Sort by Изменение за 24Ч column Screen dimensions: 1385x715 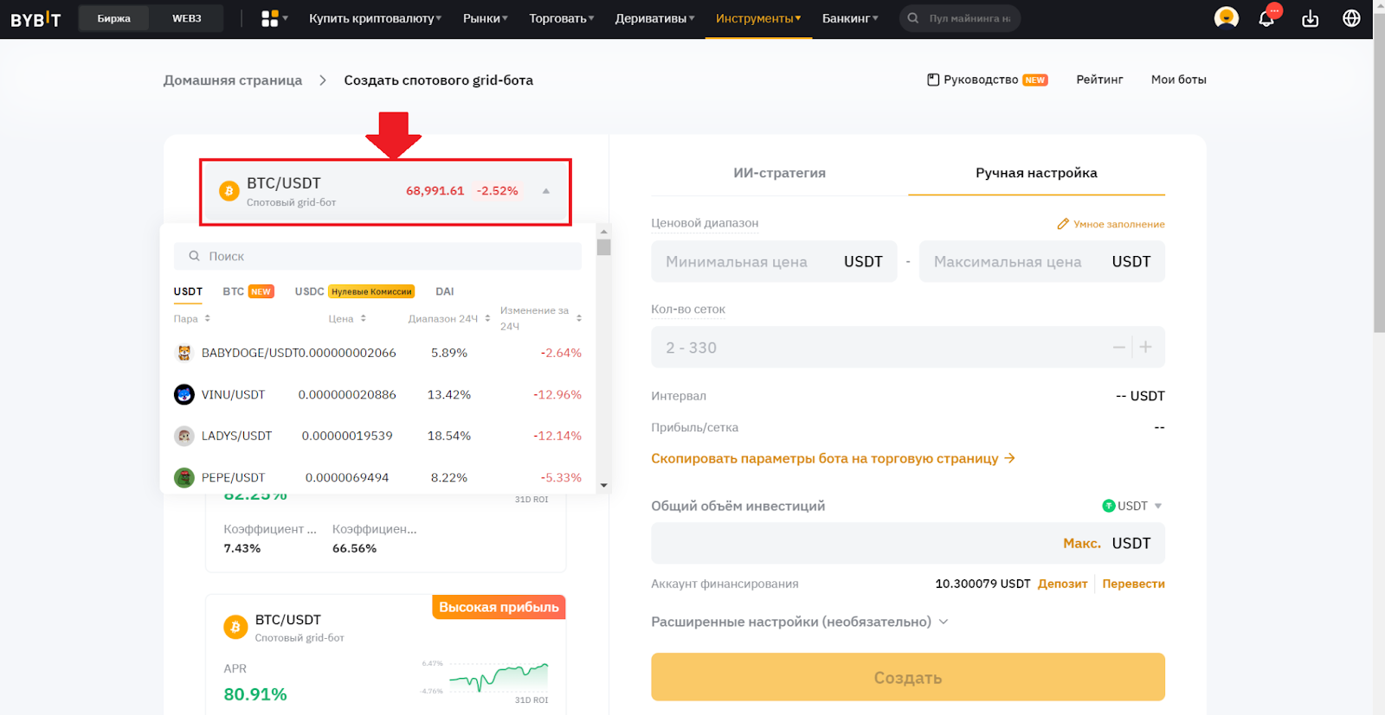541,318
